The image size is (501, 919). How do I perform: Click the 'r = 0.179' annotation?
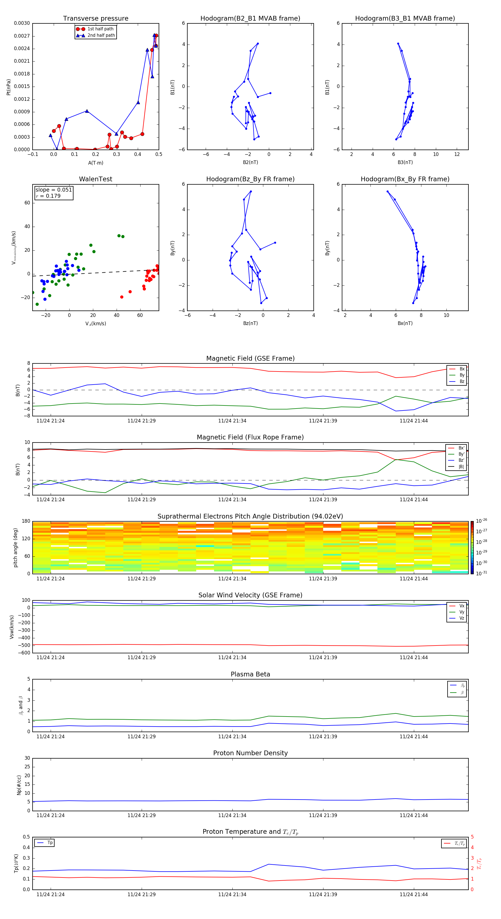tap(48, 196)
